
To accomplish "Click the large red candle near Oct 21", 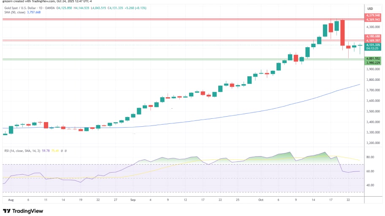I will [x=342, y=35].
